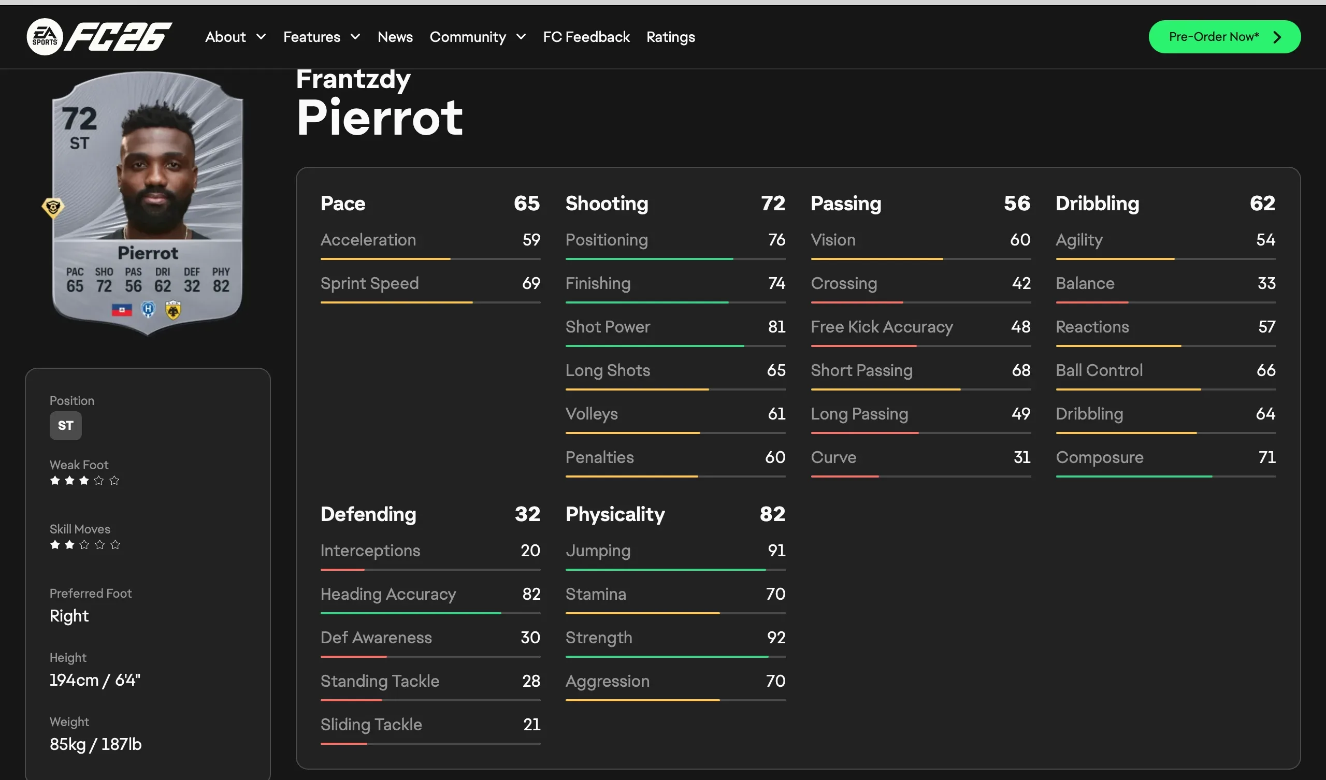Click the Weak Foot star rating
The image size is (1326, 780).
click(x=85, y=481)
